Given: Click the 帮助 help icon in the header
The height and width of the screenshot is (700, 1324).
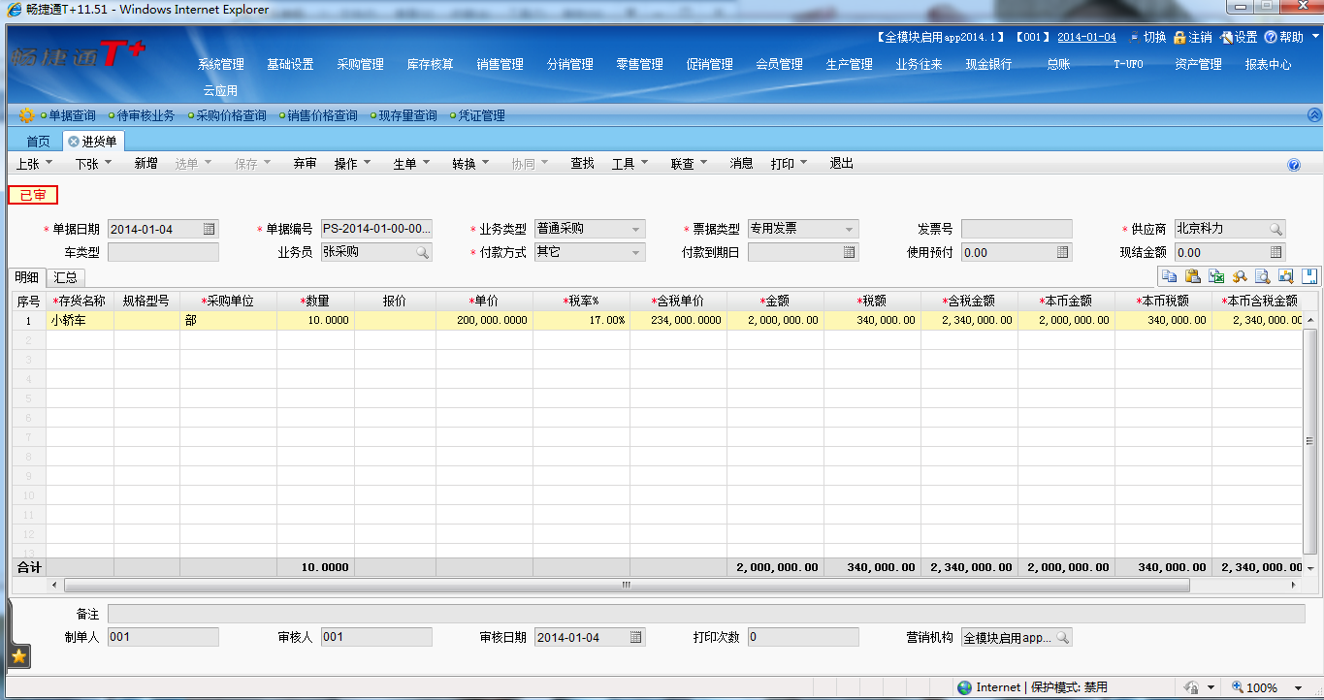Looking at the screenshot, I should [1271, 37].
